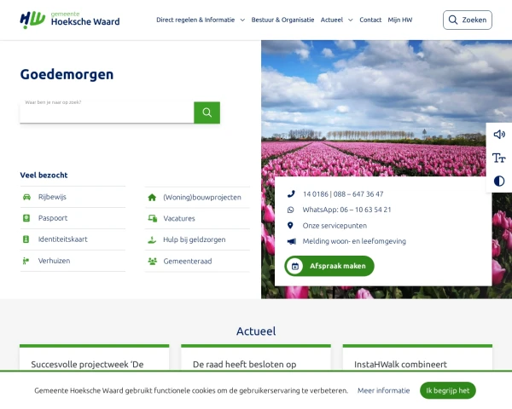Screen dimensions: 512x409
Task: Open the Paspoort link
Action: point(53,218)
